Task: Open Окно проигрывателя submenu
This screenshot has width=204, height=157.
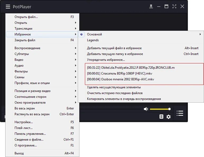Action: [x=43, y=103]
